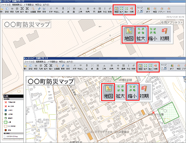Select the 三角 triangle drawing tool in the back window
The image size is (186, 143).
click(80, 10)
